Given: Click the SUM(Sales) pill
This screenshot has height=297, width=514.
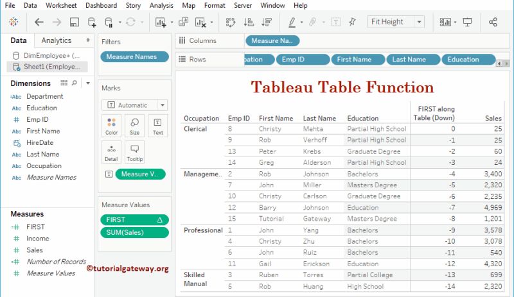Looking at the screenshot, I should (x=135, y=232).
